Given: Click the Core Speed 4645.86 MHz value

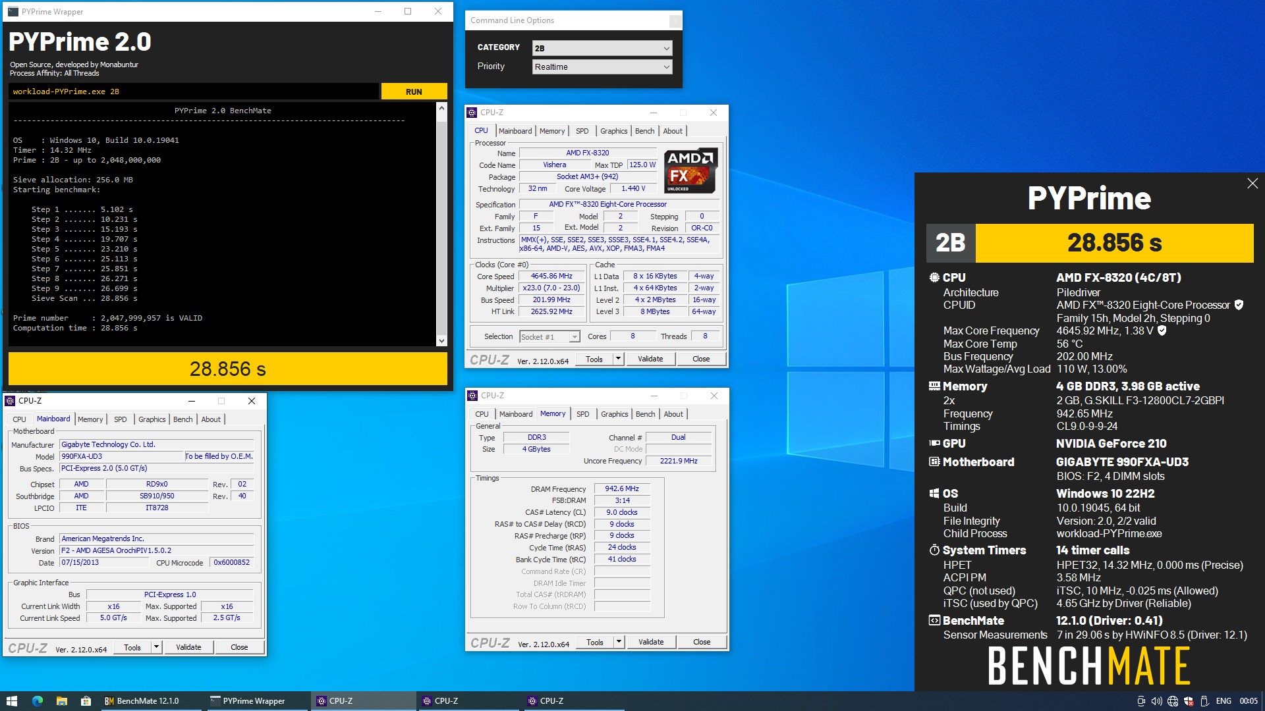Looking at the screenshot, I should pos(551,276).
